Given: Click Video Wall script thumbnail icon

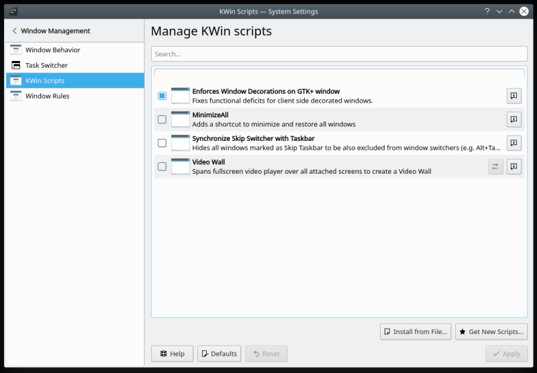Looking at the screenshot, I should coord(180,166).
